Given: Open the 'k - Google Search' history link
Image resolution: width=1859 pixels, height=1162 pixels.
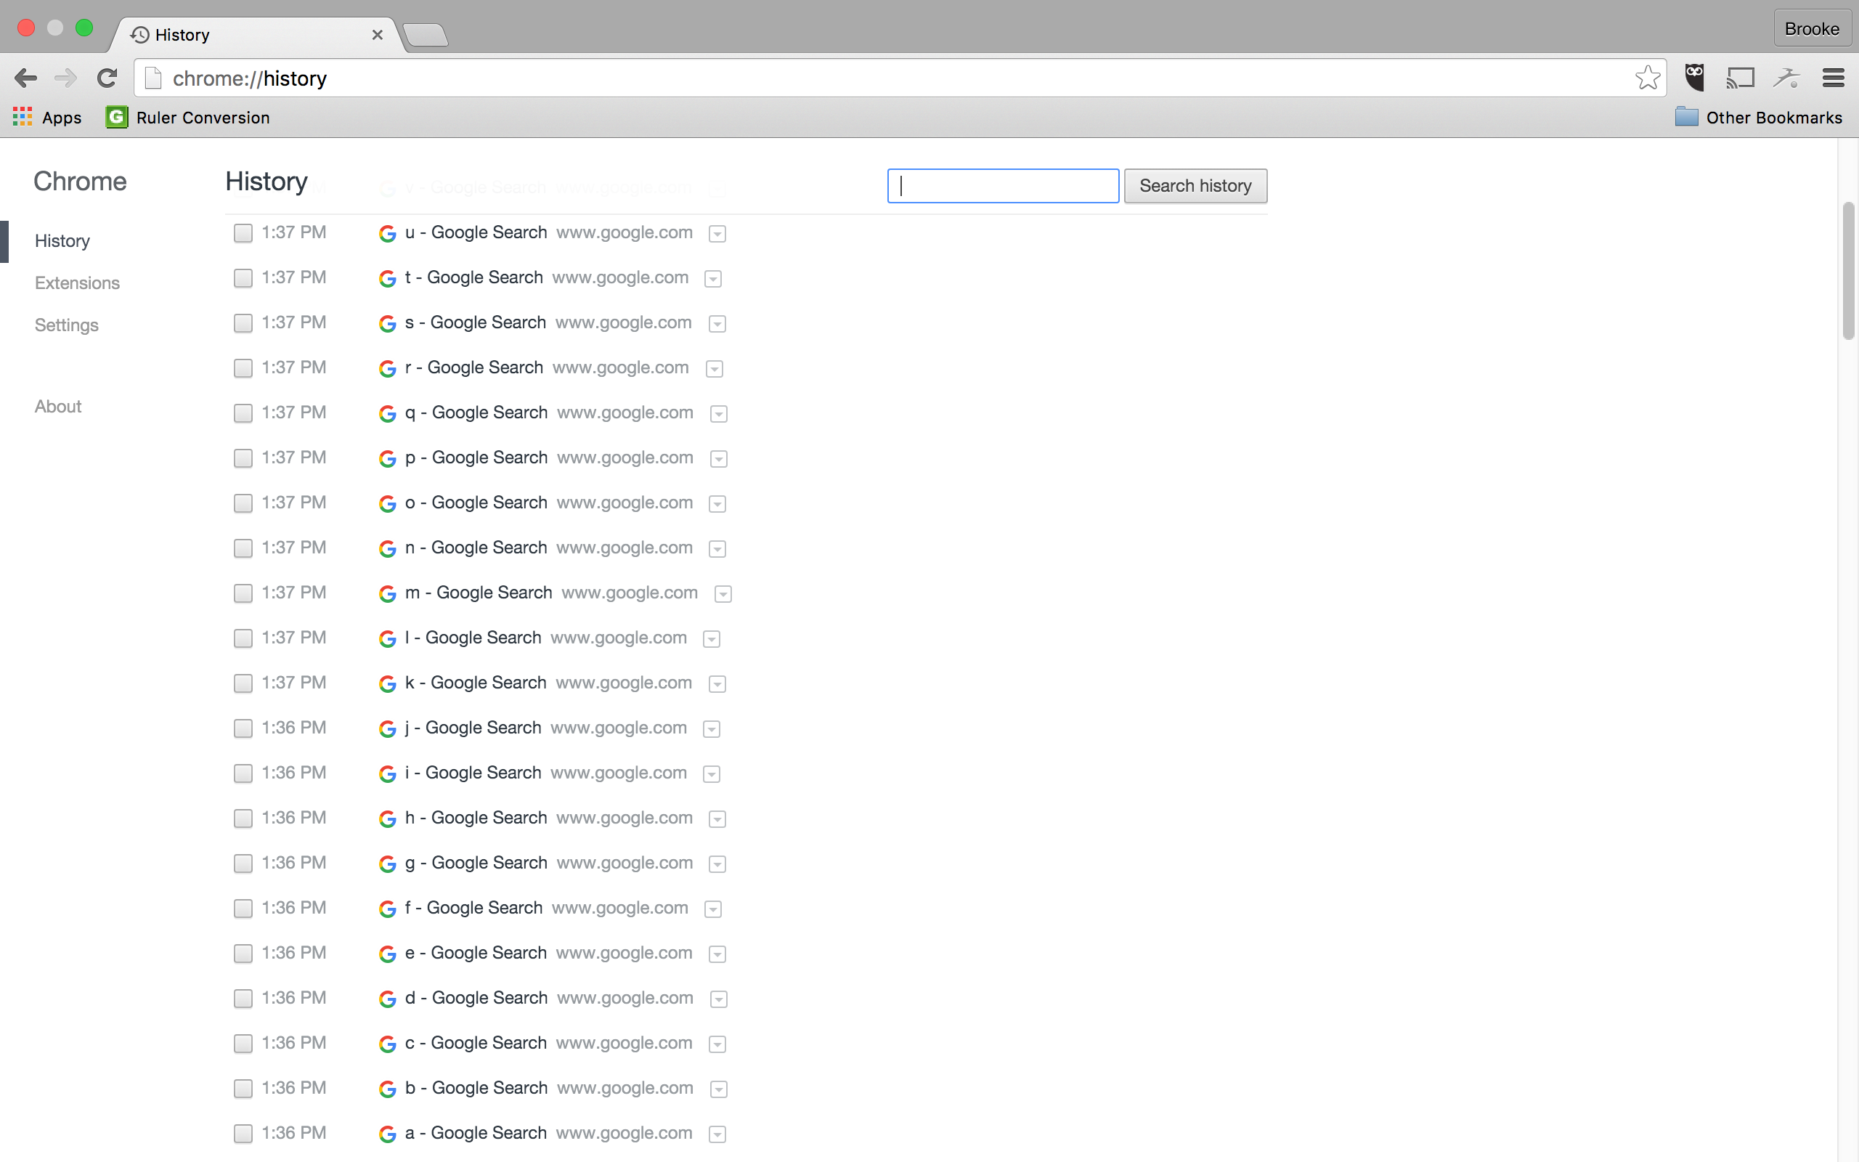Looking at the screenshot, I should point(476,683).
